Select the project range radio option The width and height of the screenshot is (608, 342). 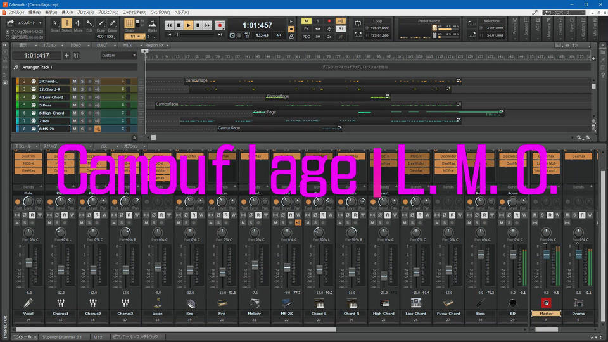[8, 32]
